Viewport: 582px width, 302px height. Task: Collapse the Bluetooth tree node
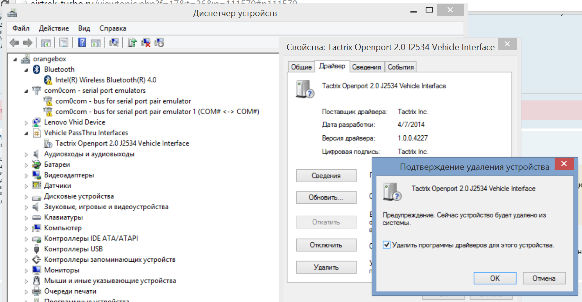pos(26,70)
